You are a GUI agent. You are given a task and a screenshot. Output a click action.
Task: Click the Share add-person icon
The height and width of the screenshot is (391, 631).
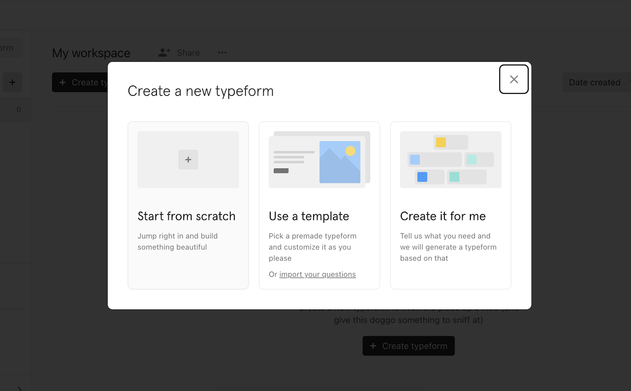pyautogui.click(x=164, y=52)
